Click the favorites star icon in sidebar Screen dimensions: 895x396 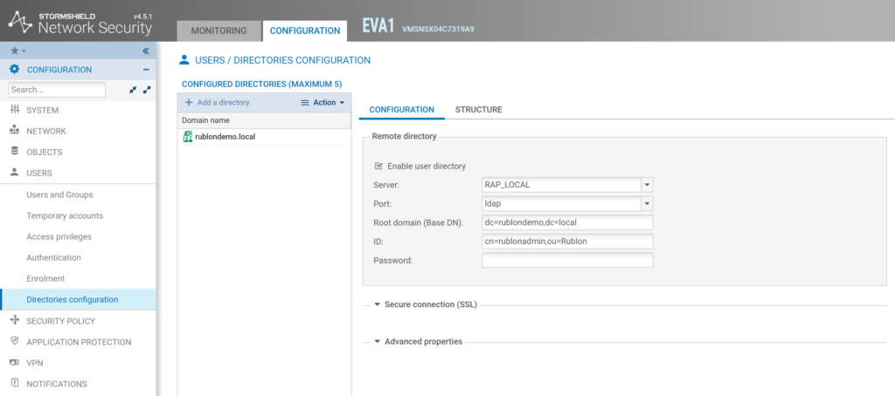tap(14, 51)
